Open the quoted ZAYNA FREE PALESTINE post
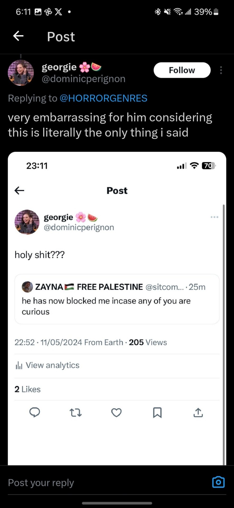The width and height of the screenshot is (234, 508). pos(117,299)
